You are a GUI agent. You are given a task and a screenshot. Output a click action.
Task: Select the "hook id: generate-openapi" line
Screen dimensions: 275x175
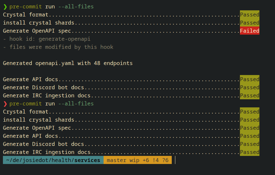click(46, 39)
